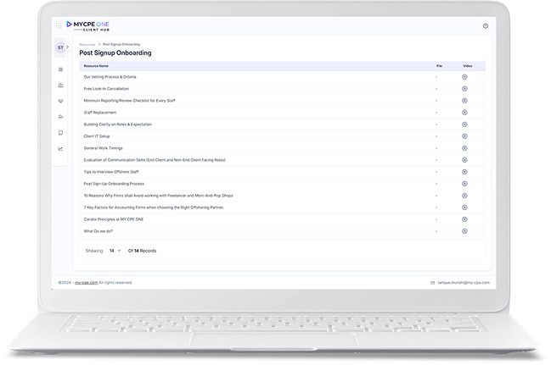Open the document icon in sidebar

click(x=60, y=133)
